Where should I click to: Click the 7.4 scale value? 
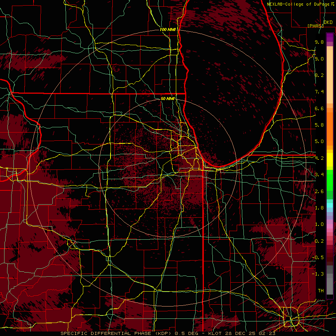(319, 92)
